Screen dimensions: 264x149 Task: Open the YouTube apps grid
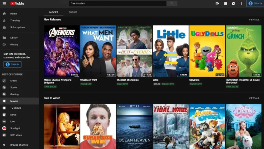pos(225,3)
